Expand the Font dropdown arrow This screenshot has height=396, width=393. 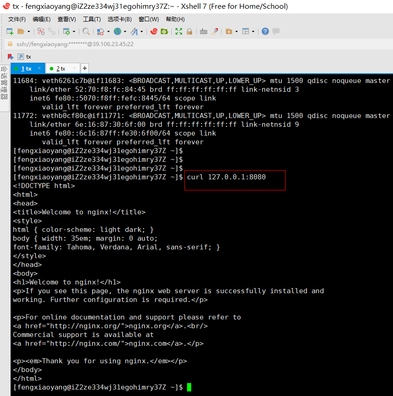141,31
